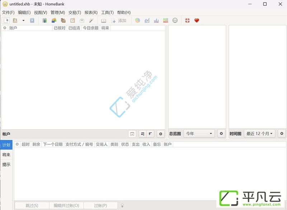Save the file using the toolbar save icon
The height and width of the screenshot is (210, 287).
click(x=32, y=20)
